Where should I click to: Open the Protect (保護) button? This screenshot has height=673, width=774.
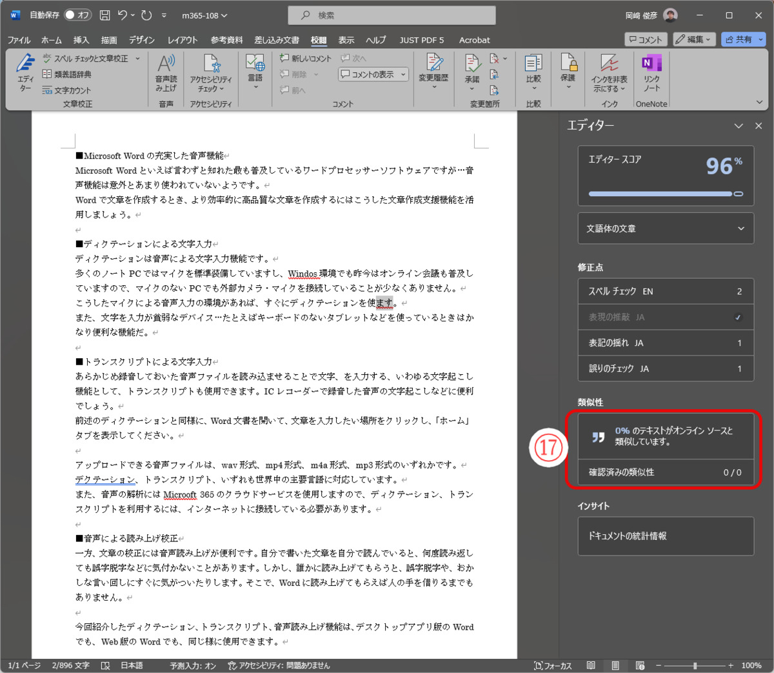tap(568, 72)
